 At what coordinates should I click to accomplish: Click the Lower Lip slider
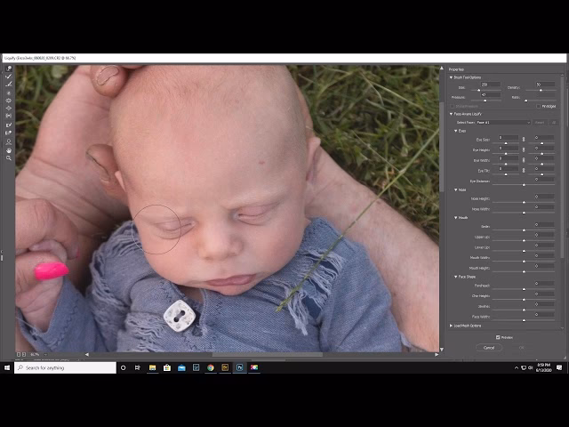tap(524, 251)
